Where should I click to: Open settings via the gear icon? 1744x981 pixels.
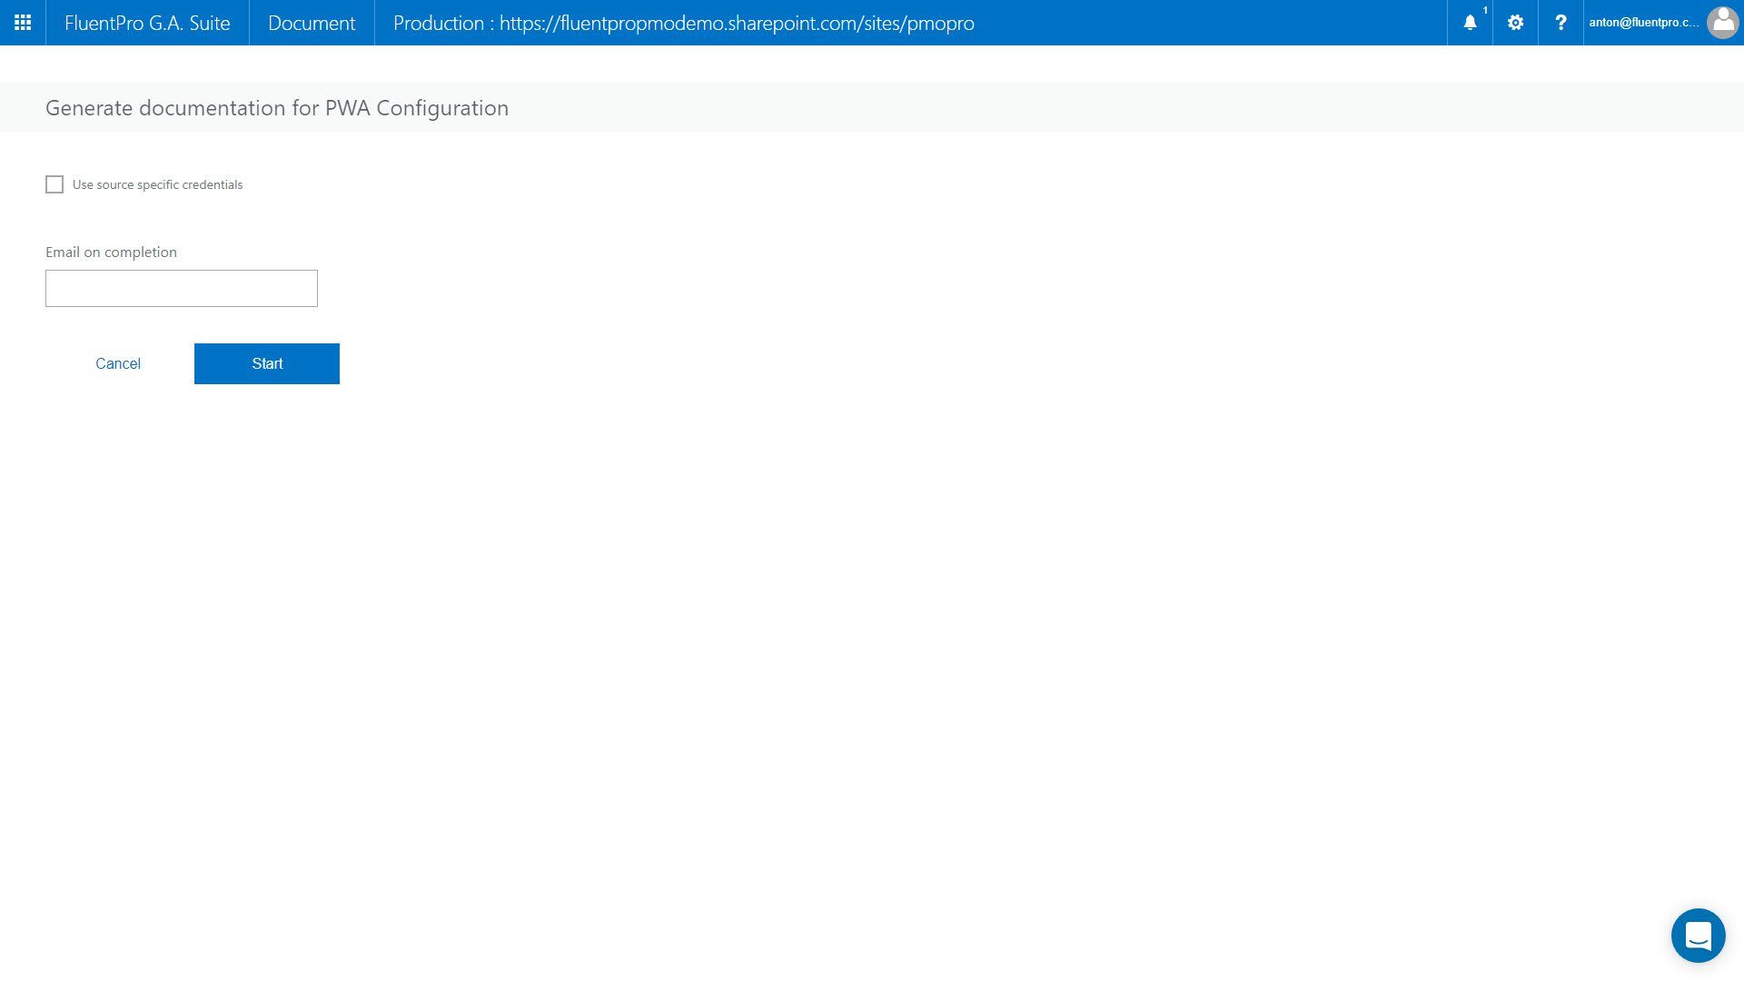[x=1515, y=23]
